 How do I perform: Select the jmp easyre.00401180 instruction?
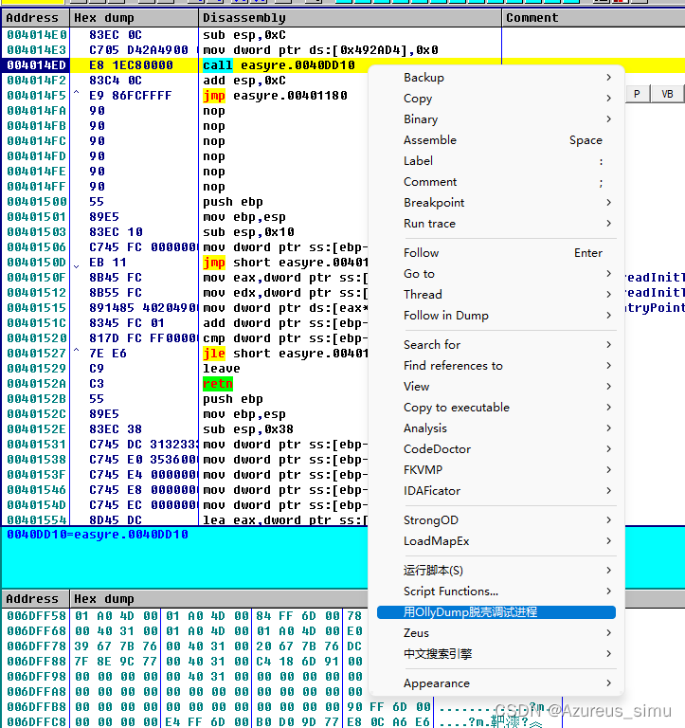[275, 96]
